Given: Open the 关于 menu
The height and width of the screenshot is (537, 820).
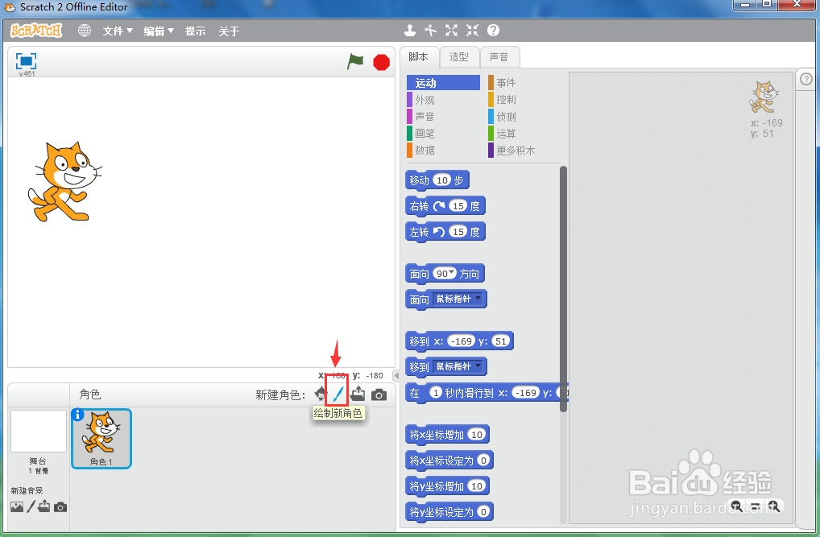Looking at the screenshot, I should (x=229, y=31).
